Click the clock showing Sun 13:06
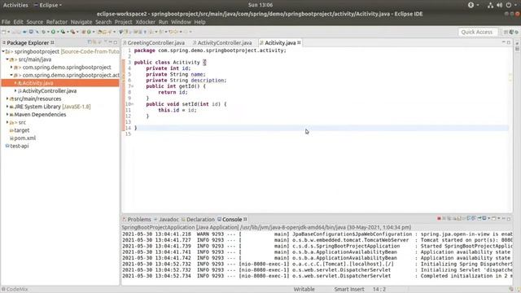The image size is (521, 293). click(260, 5)
